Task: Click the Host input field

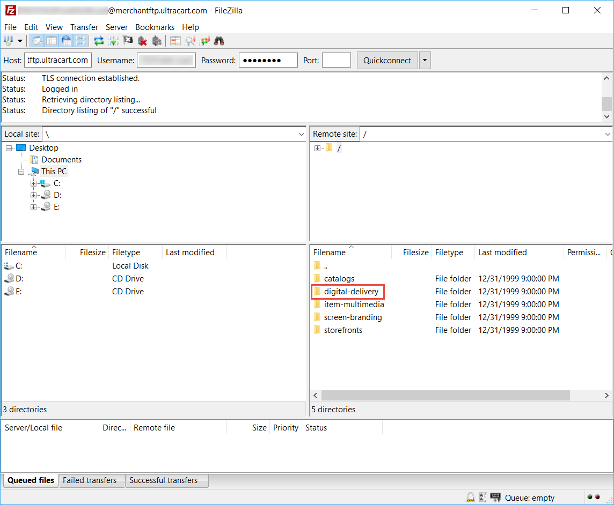Action: (x=58, y=60)
